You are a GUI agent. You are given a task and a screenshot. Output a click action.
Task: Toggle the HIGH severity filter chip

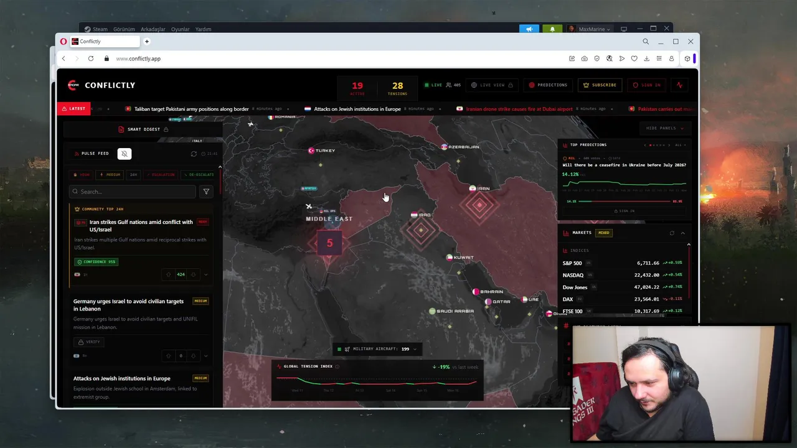(82, 175)
